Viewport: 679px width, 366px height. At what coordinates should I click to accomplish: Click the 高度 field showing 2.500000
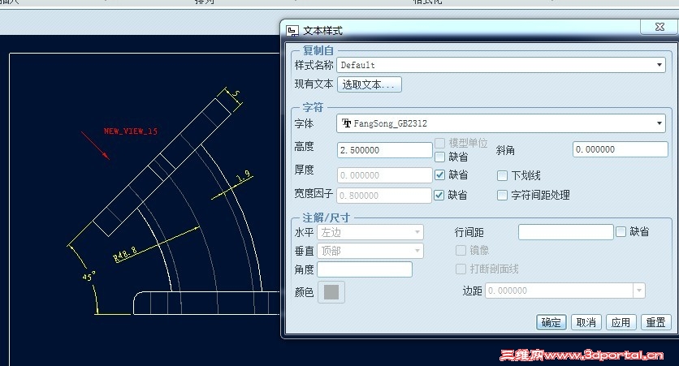[x=384, y=150]
